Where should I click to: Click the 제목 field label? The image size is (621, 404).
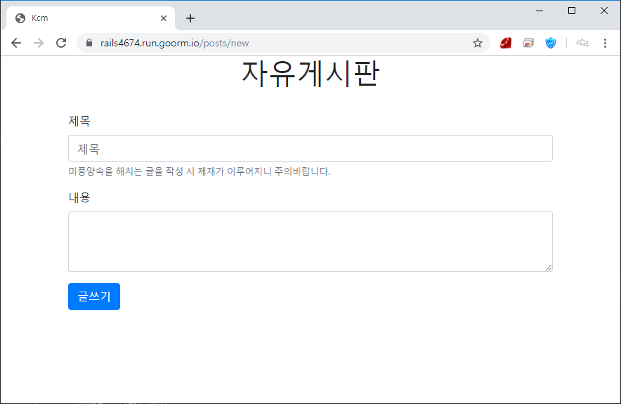pyautogui.click(x=79, y=121)
